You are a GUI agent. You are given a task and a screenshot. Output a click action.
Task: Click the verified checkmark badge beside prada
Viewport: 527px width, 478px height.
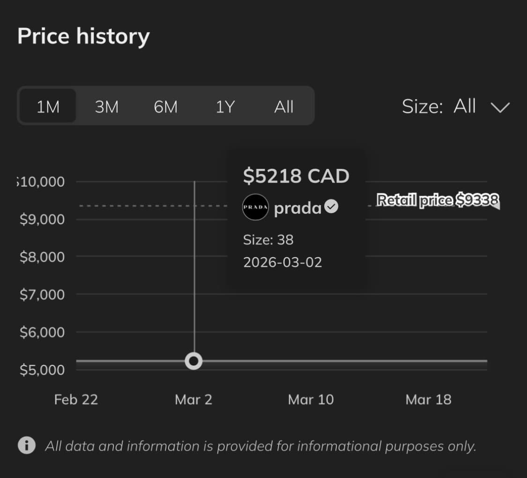point(331,206)
